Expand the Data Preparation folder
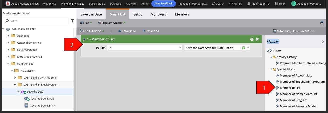This screenshot has height=113, width=328. [x=8, y=50]
